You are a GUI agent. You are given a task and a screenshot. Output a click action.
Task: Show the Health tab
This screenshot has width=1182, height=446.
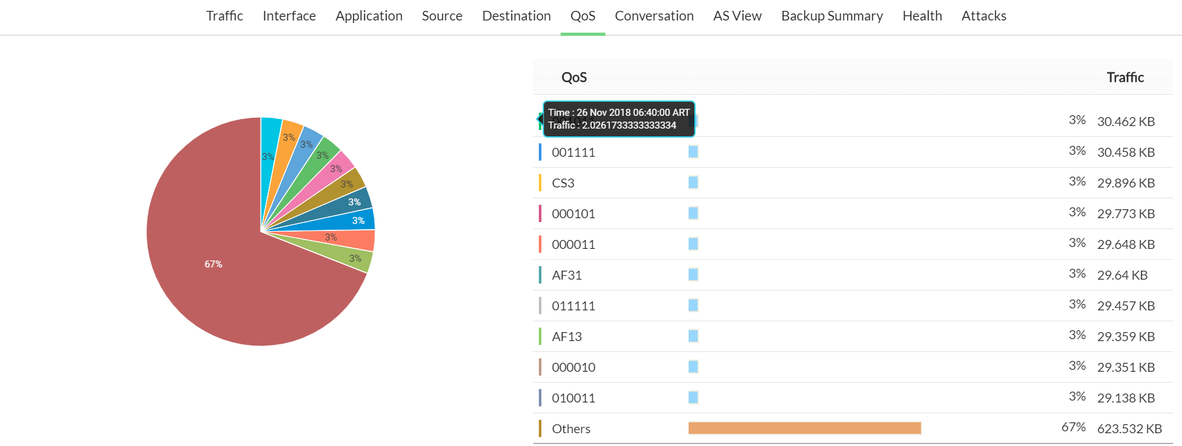click(922, 16)
